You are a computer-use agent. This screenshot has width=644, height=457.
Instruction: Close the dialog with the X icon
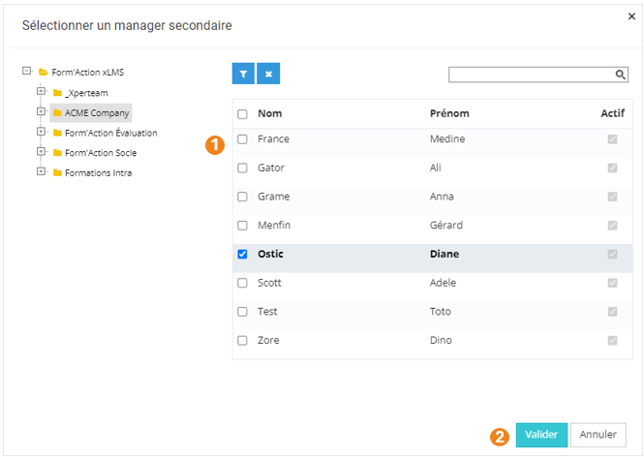point(631,16)
